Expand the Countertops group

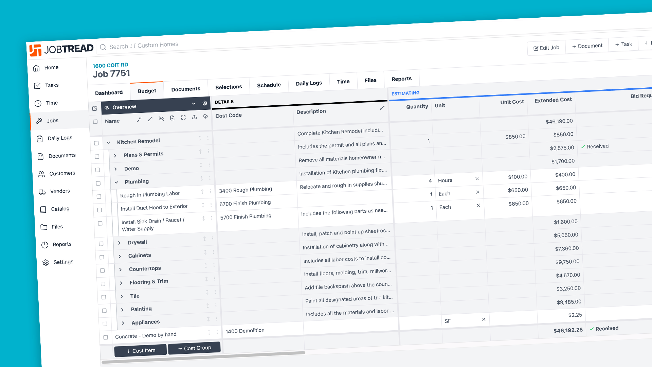(x=121, y=269)
